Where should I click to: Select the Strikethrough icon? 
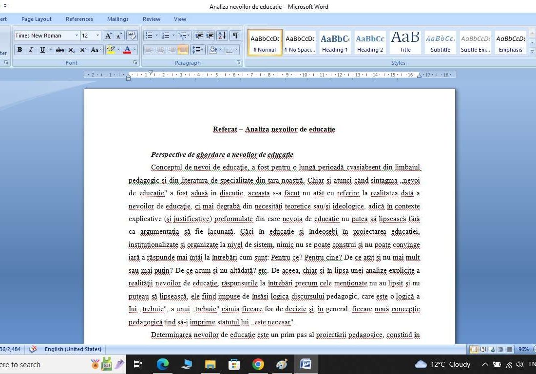pos(60,50)
